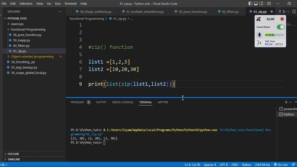The image size is (297, 167).
Task: Select the Python terminal instance
Action: [x=287, y=115]
